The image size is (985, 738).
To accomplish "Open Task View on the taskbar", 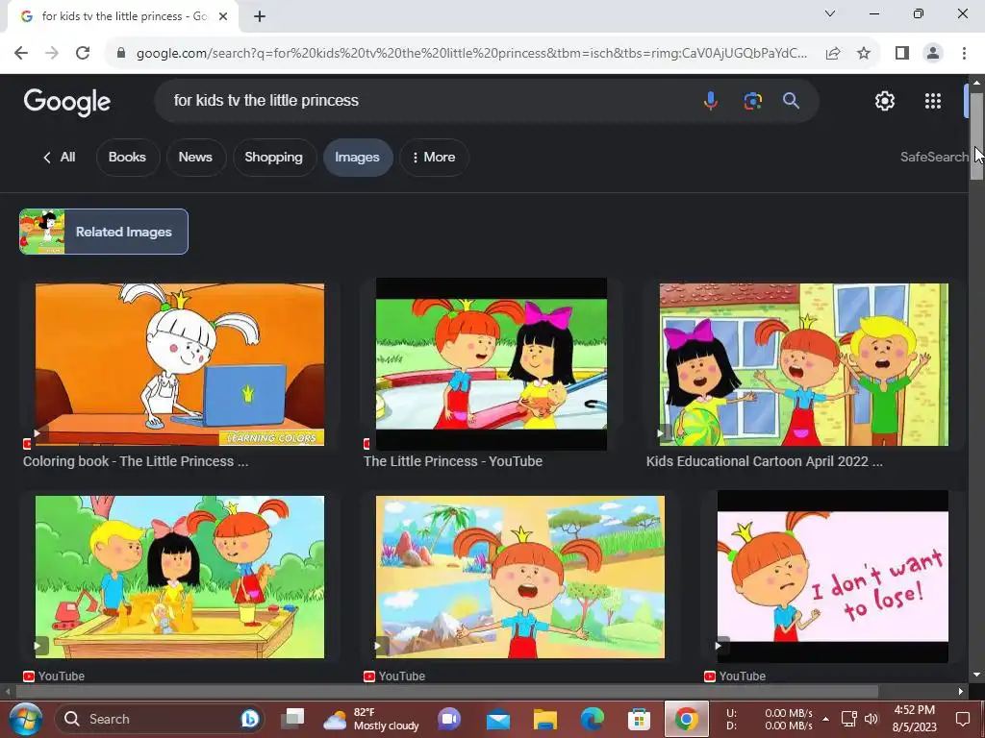I will 292,719.
